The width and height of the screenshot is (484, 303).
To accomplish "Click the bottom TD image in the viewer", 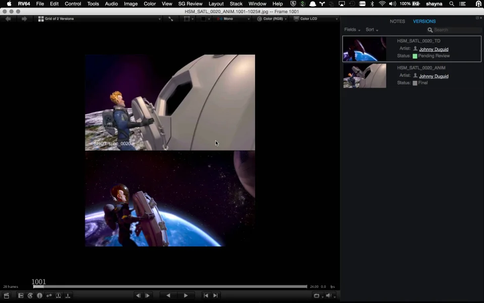I will click(170, 198).
